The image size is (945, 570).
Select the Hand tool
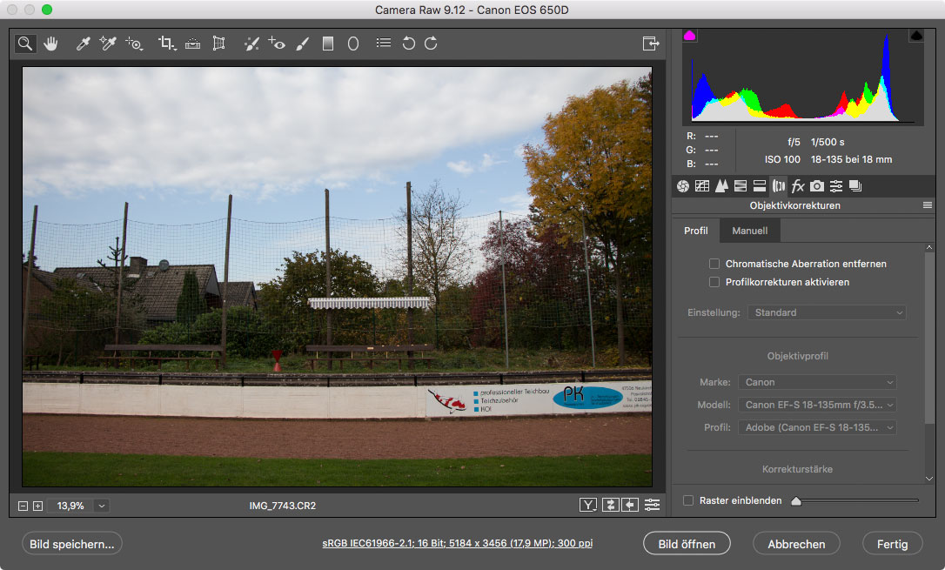50,44
